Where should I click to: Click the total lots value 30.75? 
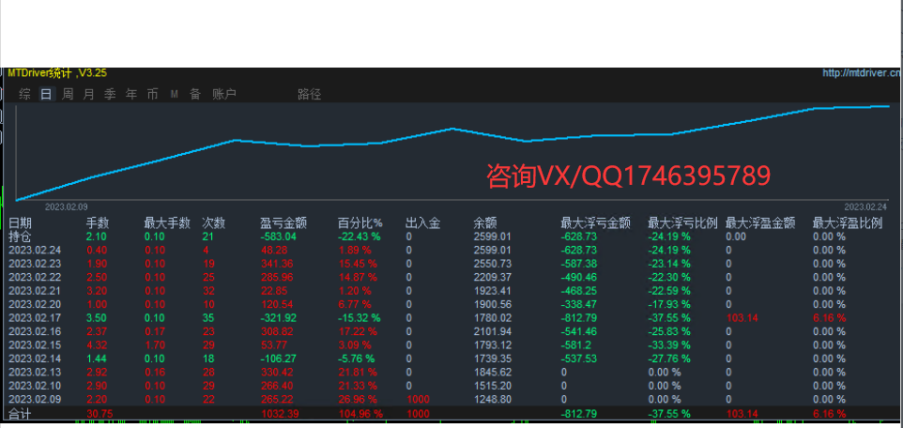click(98, 414)
